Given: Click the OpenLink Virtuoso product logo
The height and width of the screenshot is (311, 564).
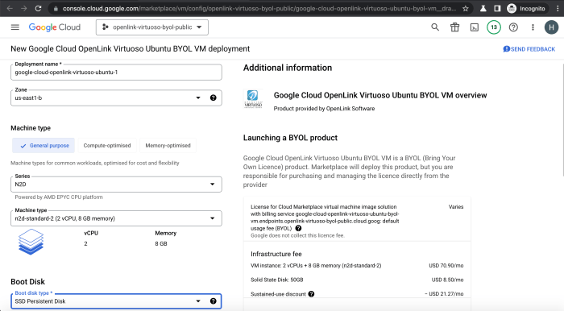Looking at the screenshot, I should click(x=253, y=99).
